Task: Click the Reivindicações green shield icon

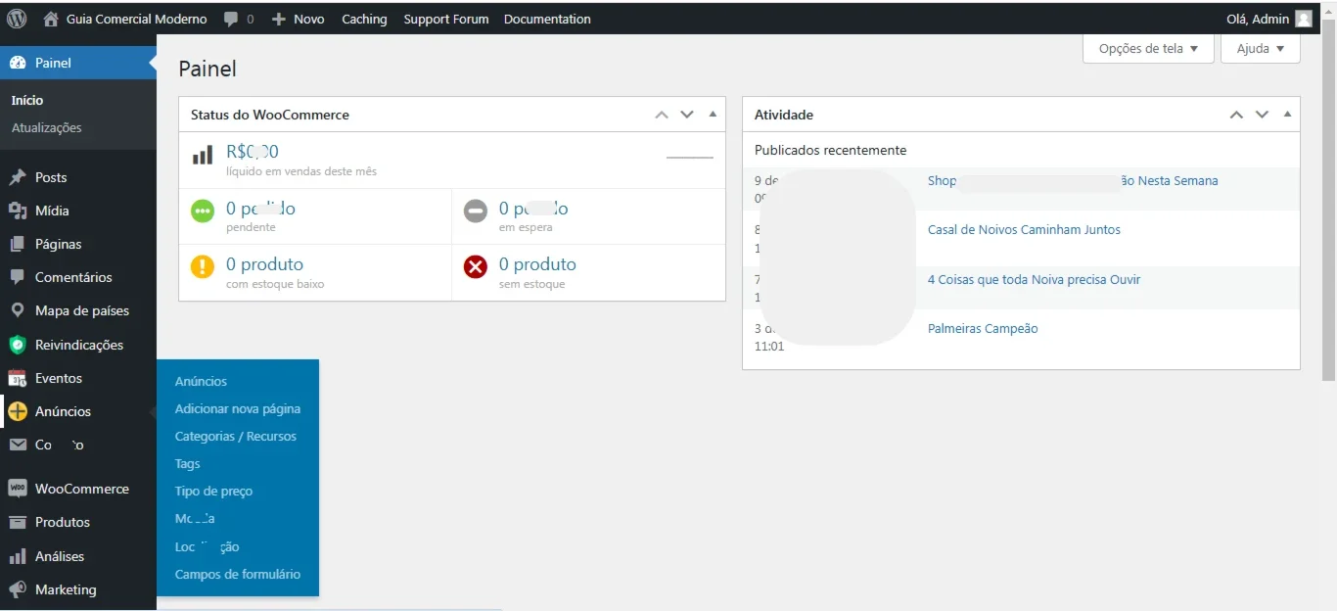Action: pos(17,345)
